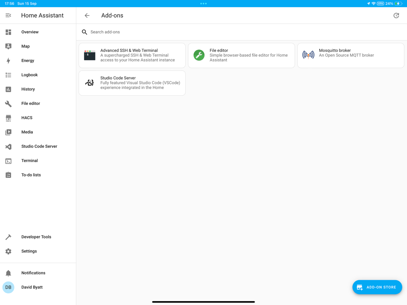
Task: Go to the Energy page
Action: pos(38,61)
